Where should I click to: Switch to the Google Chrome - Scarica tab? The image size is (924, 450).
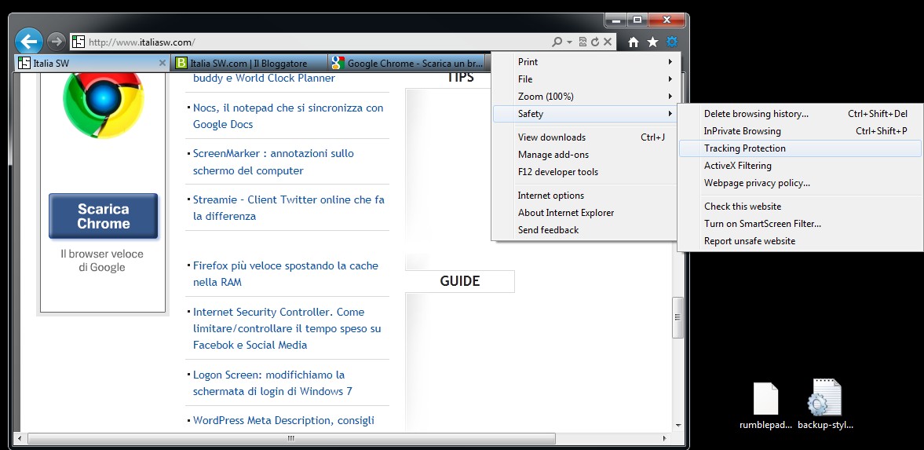(x=407, y=63)
